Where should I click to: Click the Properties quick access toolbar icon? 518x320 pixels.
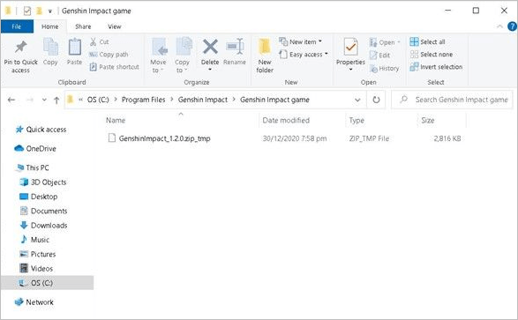27,11
